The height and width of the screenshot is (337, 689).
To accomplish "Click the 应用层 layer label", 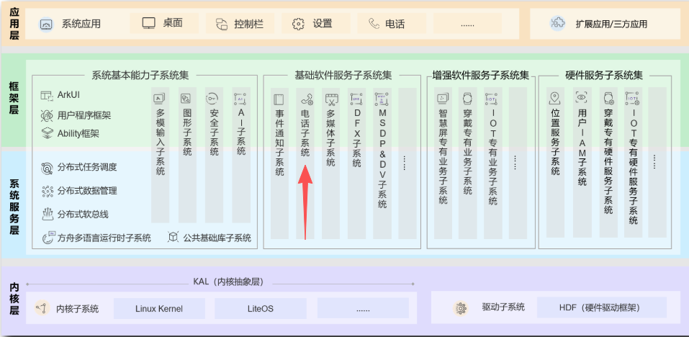I will click(x=14, y=24).
